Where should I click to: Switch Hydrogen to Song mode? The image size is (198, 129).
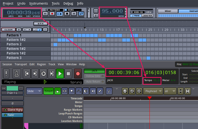73,10
